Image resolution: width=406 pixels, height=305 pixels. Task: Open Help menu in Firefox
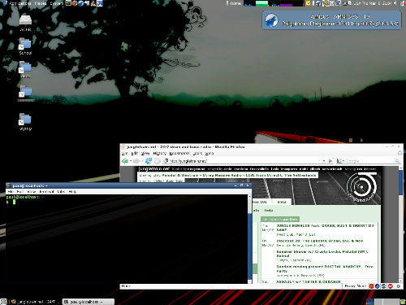[x=209, y=153]
